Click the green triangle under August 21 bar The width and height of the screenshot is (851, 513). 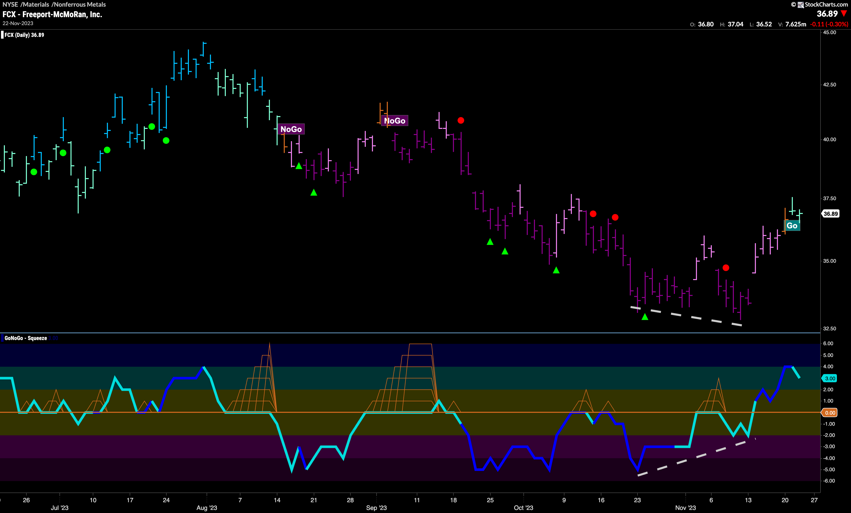click(x=313, y=192)
